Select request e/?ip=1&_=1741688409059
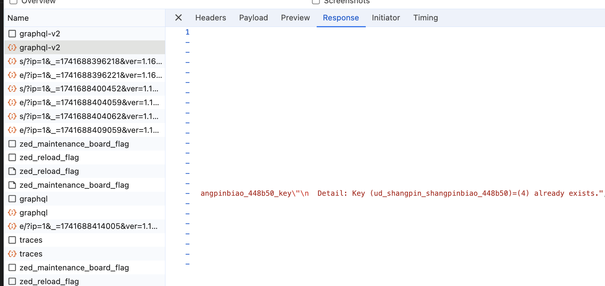605x286 pixels. point(84,130)
